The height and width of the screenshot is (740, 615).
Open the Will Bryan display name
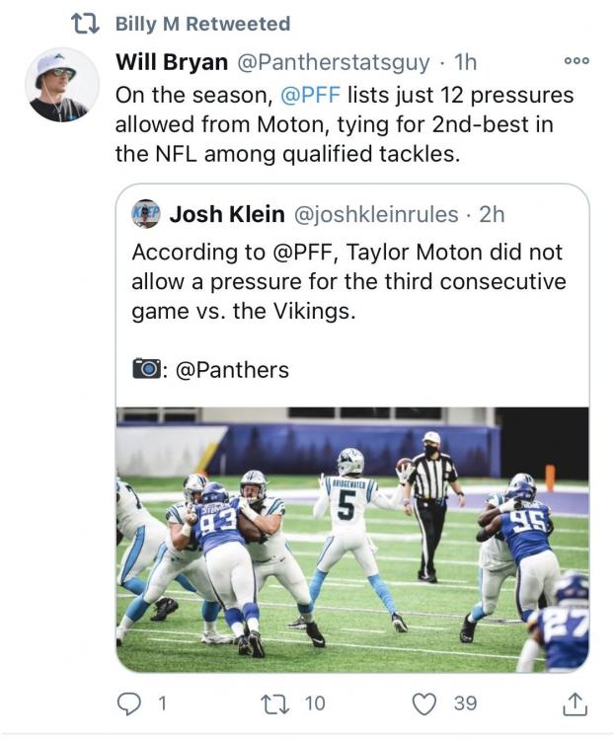(x=172, y=62)
